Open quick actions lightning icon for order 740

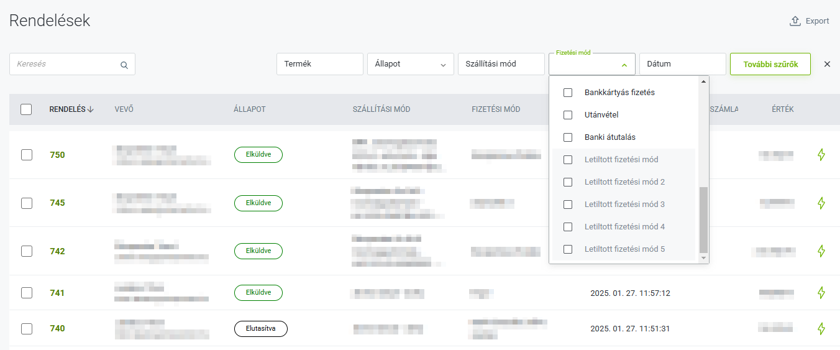click(821, 329)
